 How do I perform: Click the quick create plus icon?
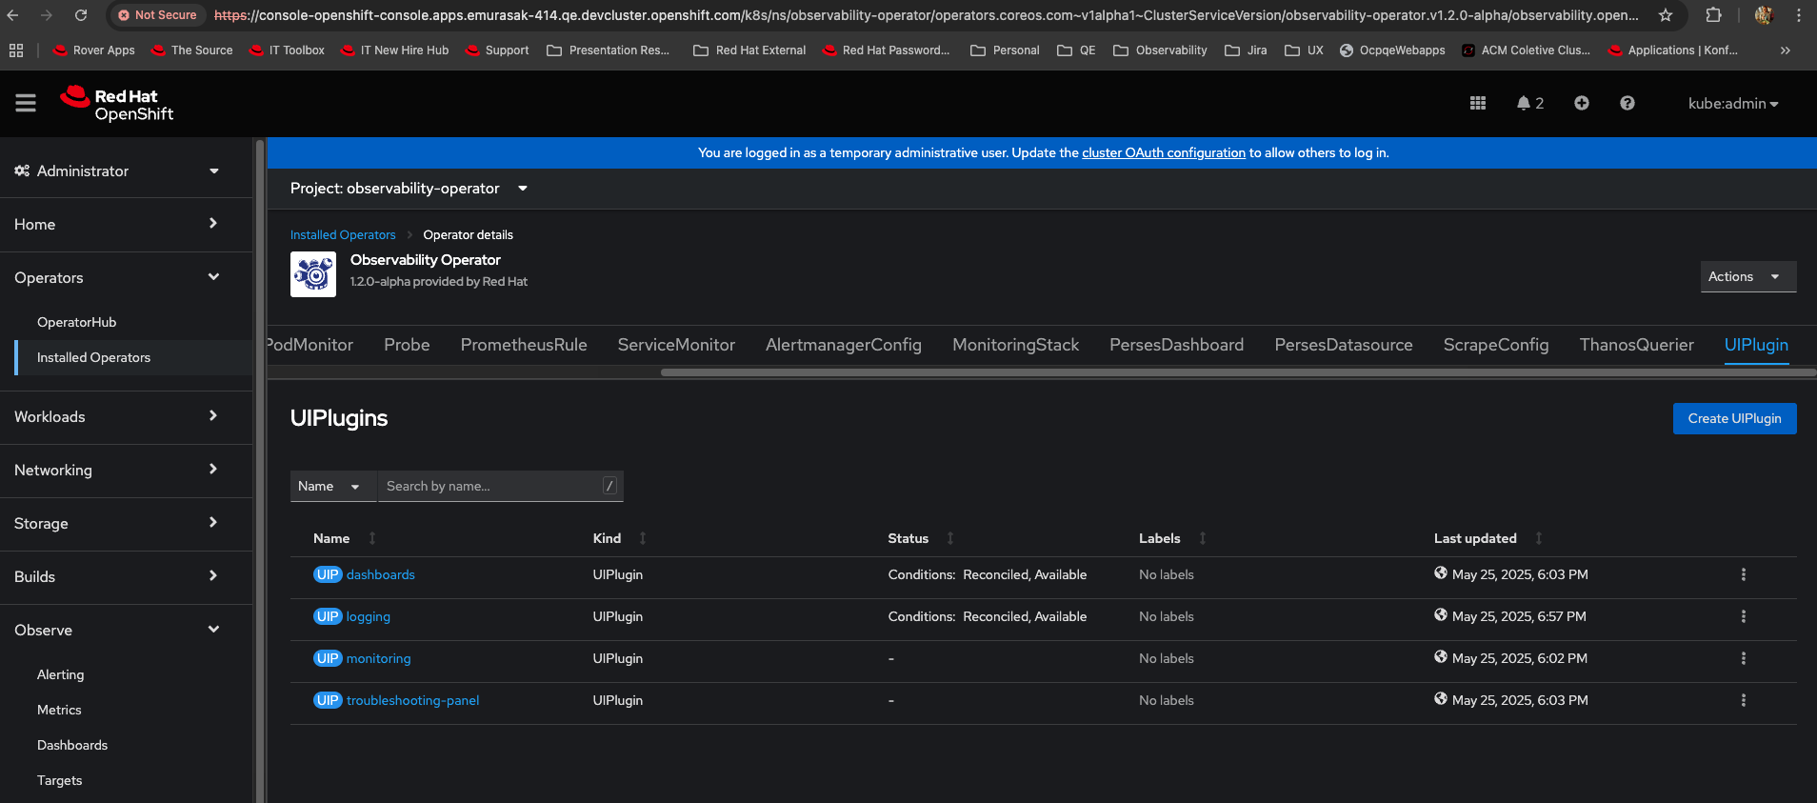(x=1581, y=103)
